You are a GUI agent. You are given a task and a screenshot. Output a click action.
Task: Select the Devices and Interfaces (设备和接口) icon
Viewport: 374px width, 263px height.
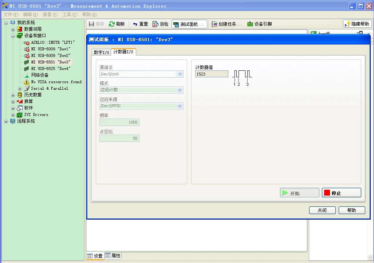click(x=20, y=36)
